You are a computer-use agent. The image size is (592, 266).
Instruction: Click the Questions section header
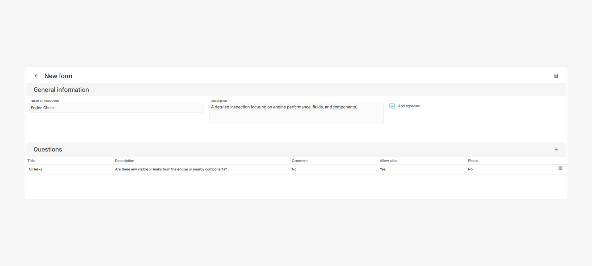[48, 149]
